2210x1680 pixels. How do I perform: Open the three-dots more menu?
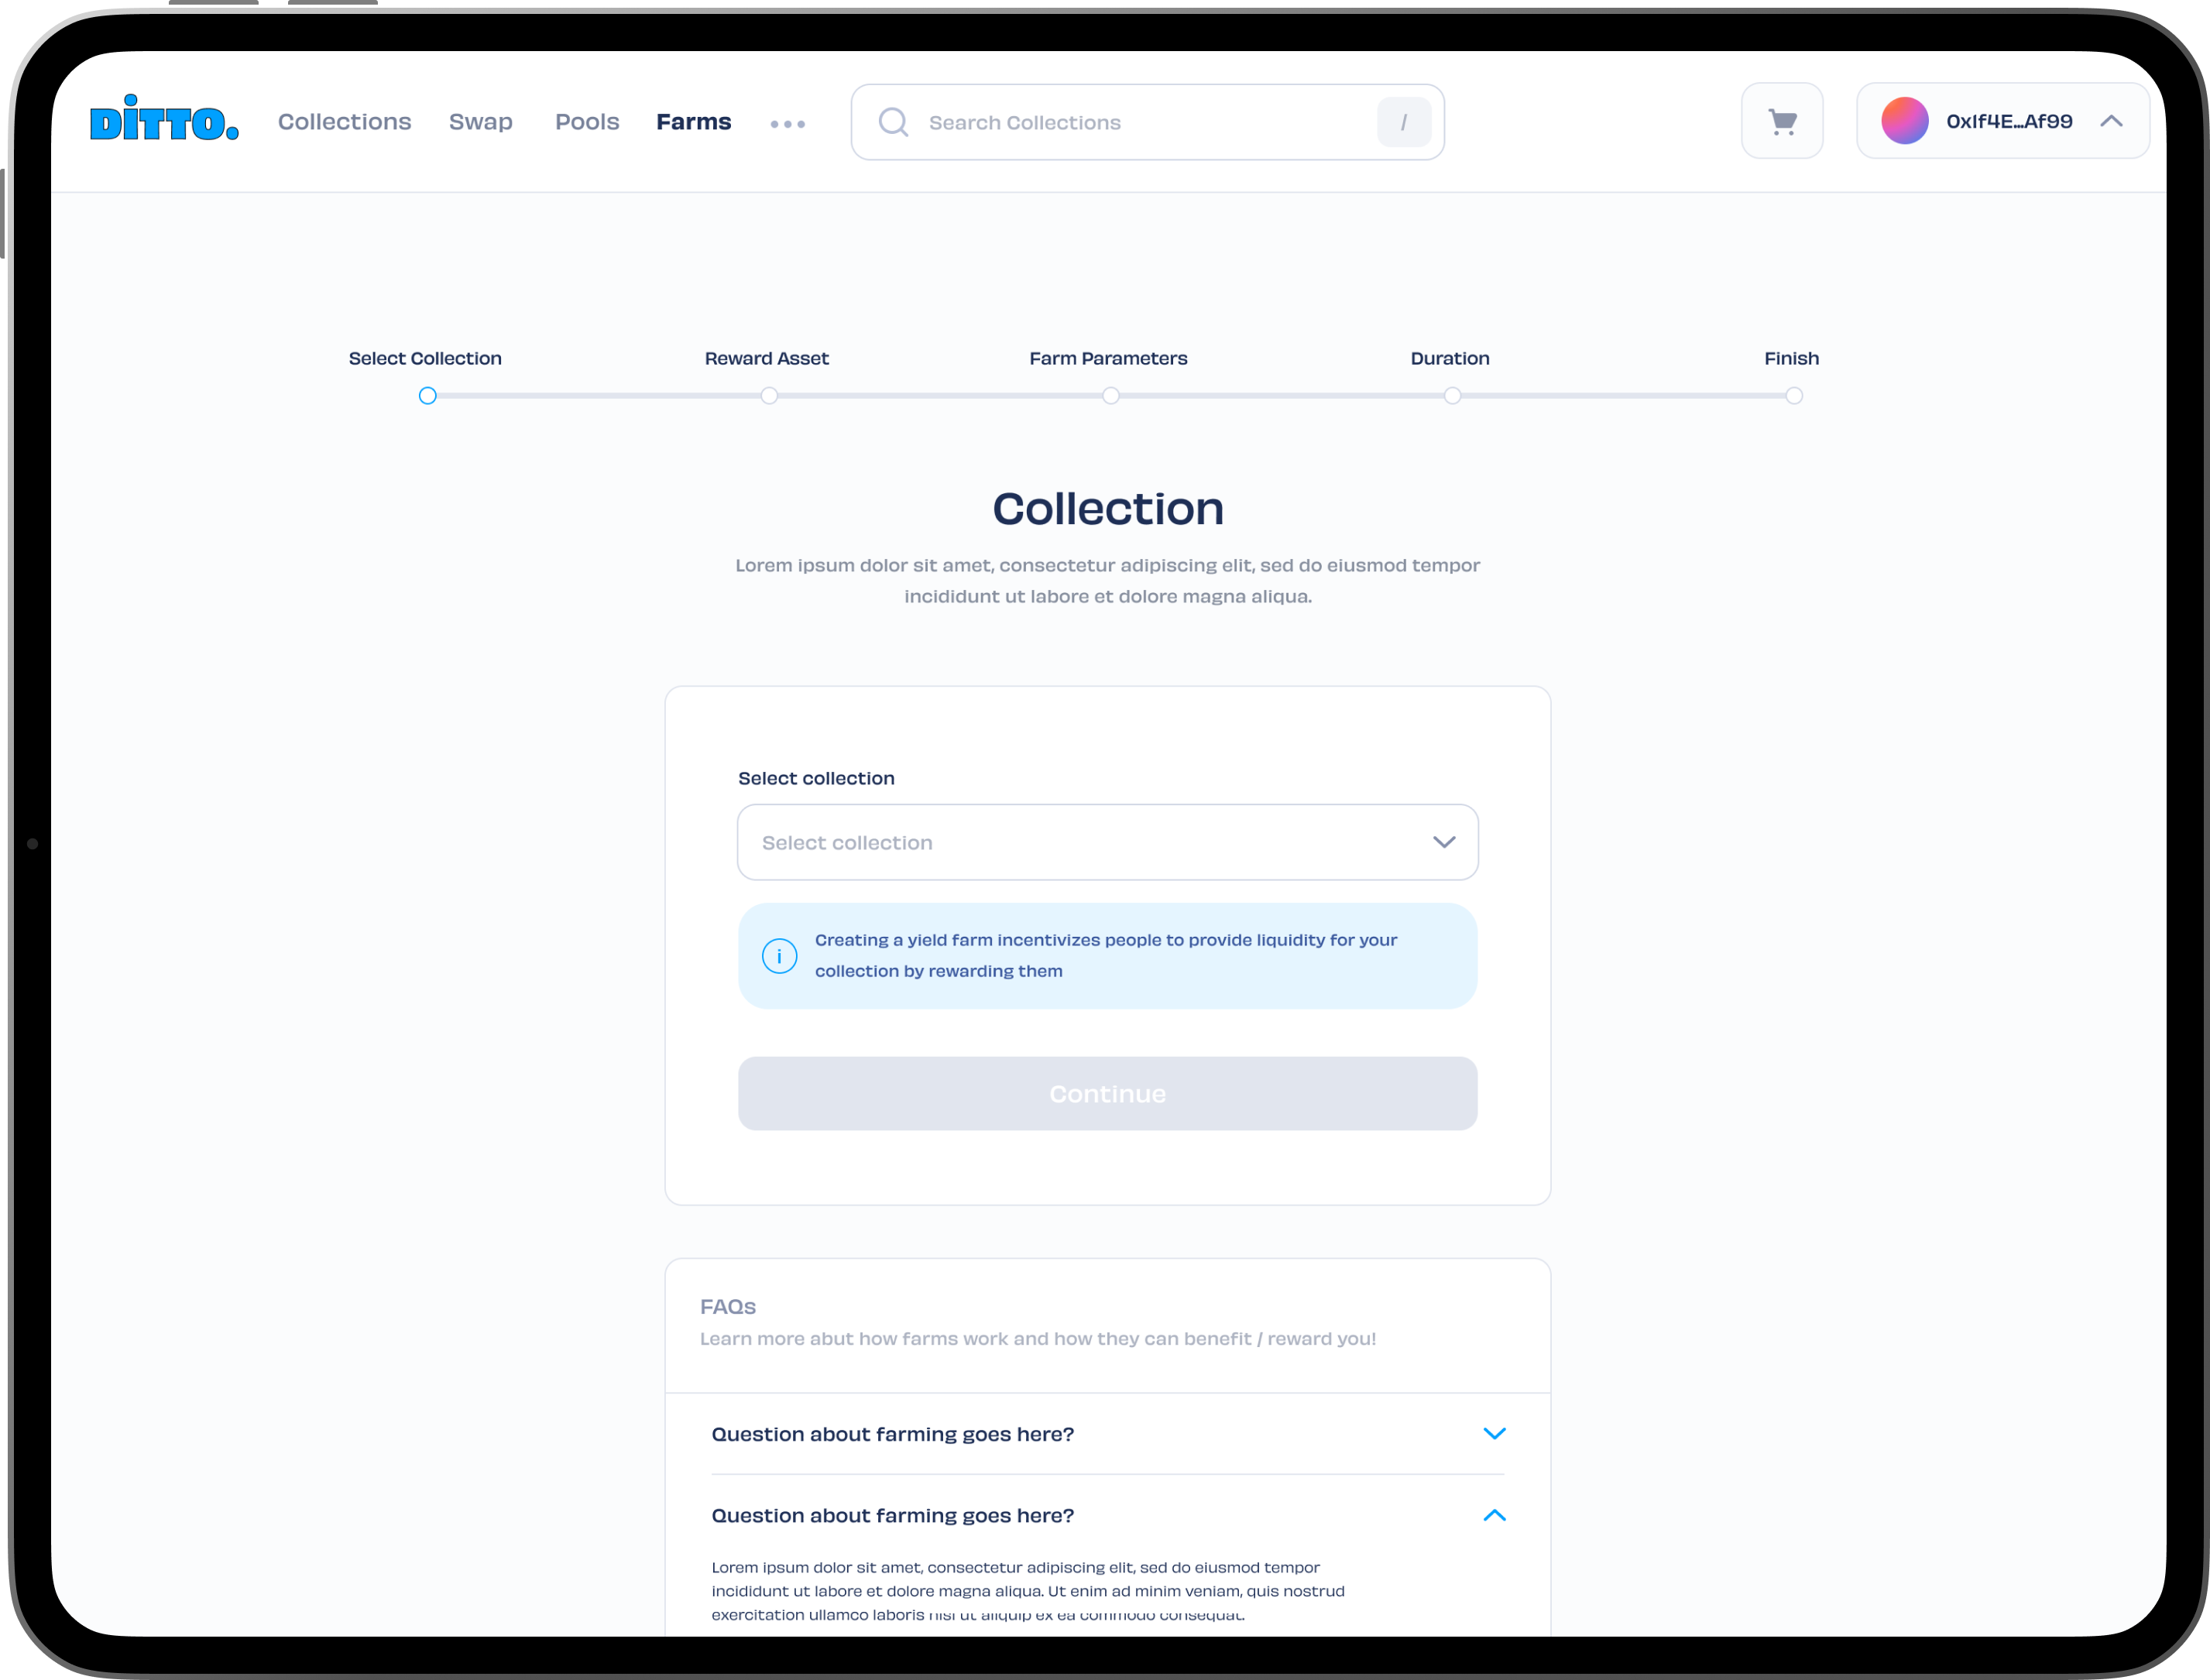click(x=787, y=124)
